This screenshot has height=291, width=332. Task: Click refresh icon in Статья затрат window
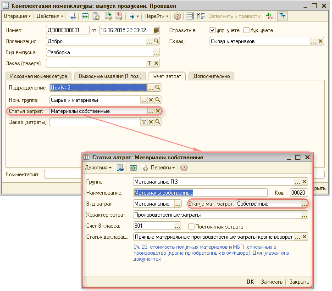point(133,168)
